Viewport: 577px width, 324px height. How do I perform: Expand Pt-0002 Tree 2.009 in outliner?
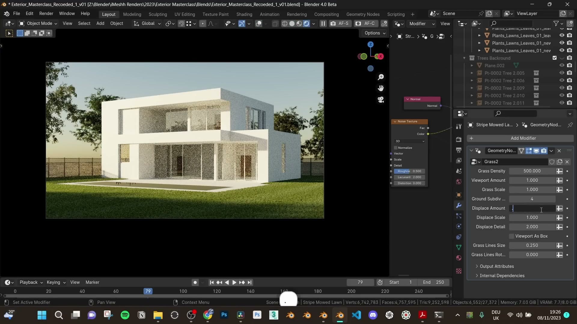[472, 88]
